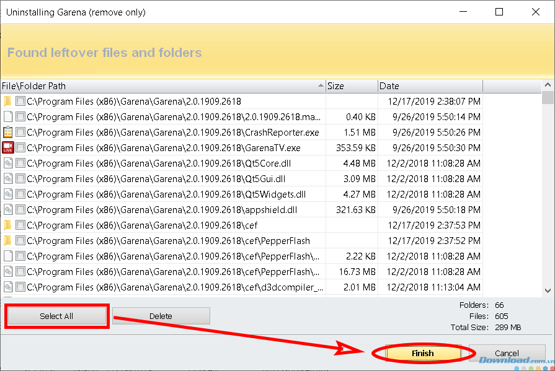Click the 353.59 KB size cell
The image size is (555, 371).
click(x=356, y=148)
